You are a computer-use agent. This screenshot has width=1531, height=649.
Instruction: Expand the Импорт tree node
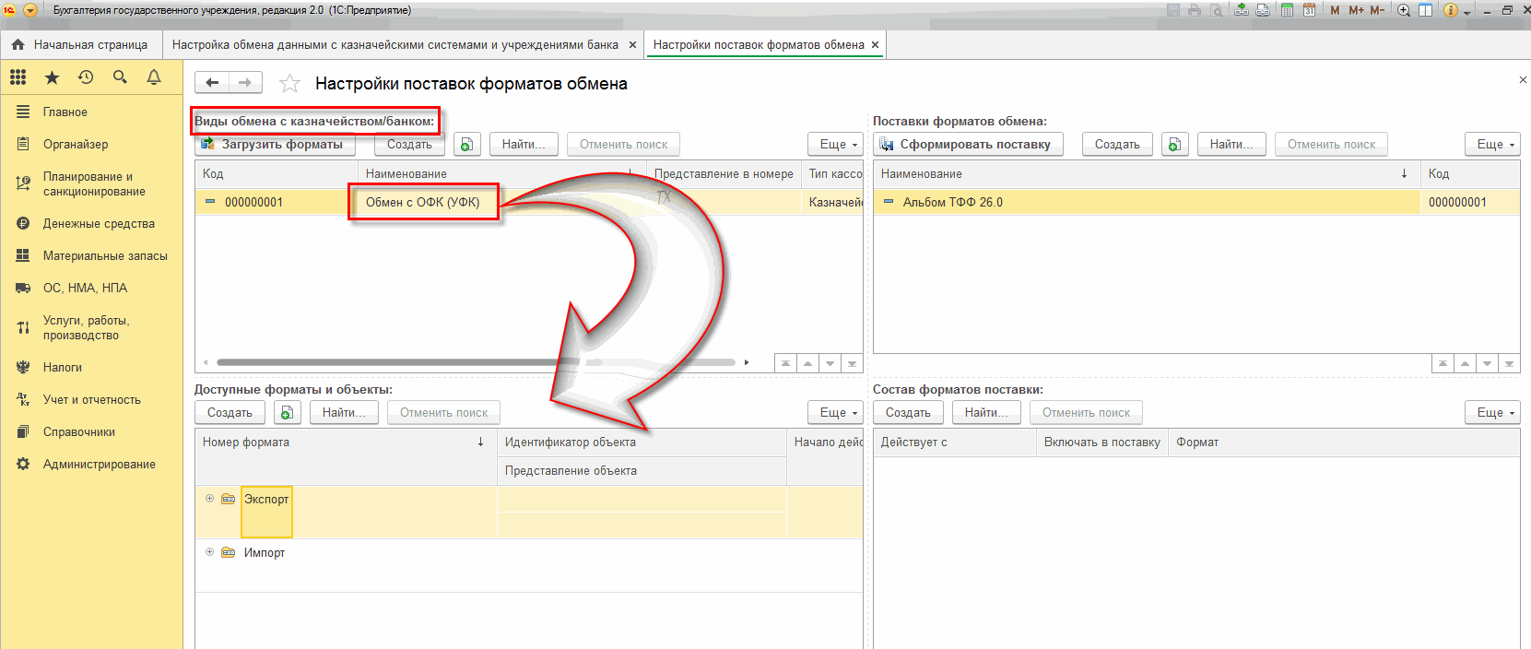coord(209,552)
